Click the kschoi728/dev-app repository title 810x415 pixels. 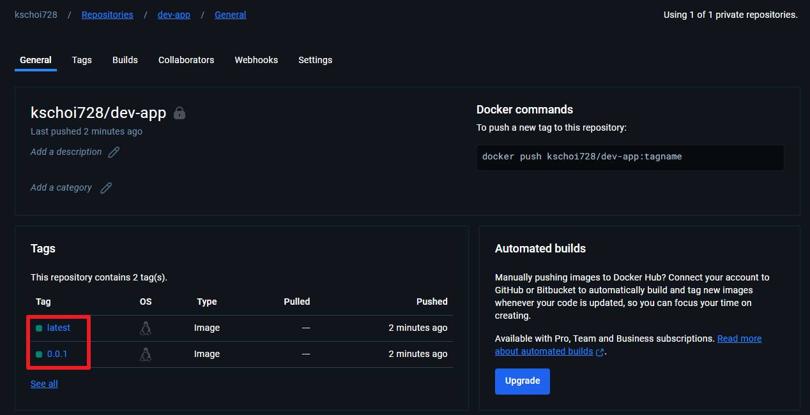(98, 113)
